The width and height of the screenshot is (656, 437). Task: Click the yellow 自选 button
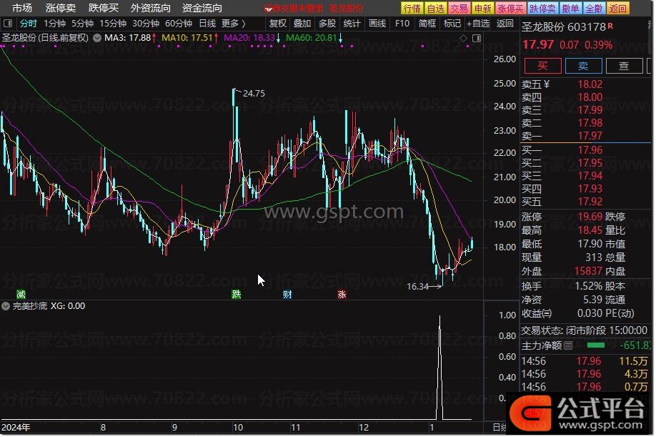tap(436, 9)
